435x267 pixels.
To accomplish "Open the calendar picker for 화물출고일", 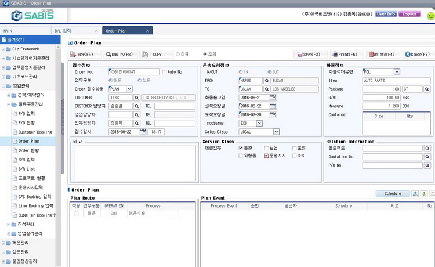I will [x=273, y=98].
